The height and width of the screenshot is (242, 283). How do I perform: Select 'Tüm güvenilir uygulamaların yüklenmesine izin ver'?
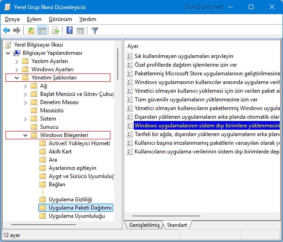[196, 100]
